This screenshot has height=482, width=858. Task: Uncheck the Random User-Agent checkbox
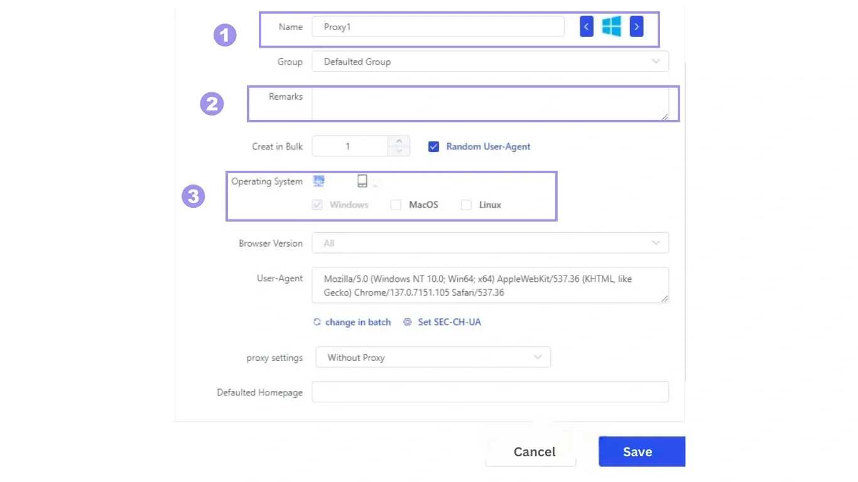(x=433, y=146)
